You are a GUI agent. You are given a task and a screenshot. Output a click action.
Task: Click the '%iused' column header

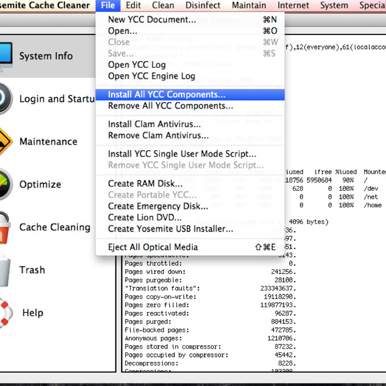(346, 172)
